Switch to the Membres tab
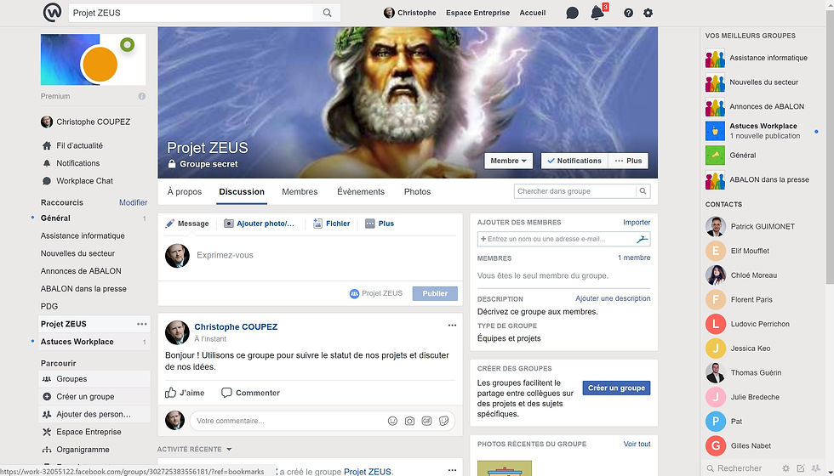The width and height of the screenshot is (834, 476). coord(300,192)
